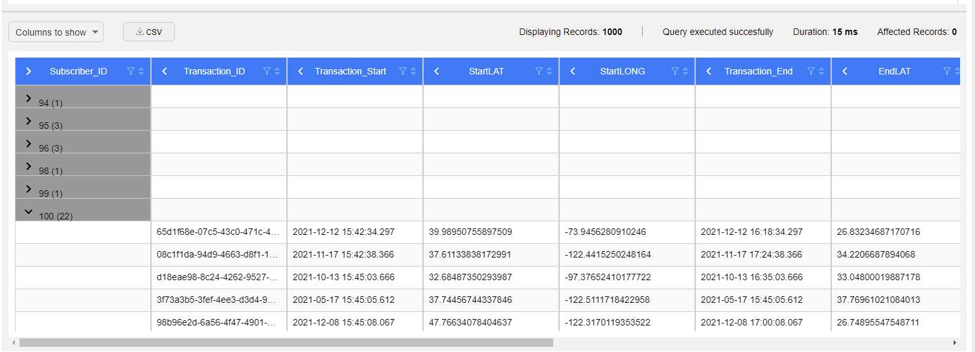Click the Transaction_End column header label
The height and width of the screenshot is (352, 975).
point(758,72)
